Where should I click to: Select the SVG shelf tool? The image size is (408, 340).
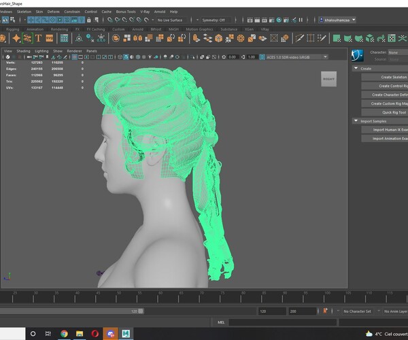[49, 38]
